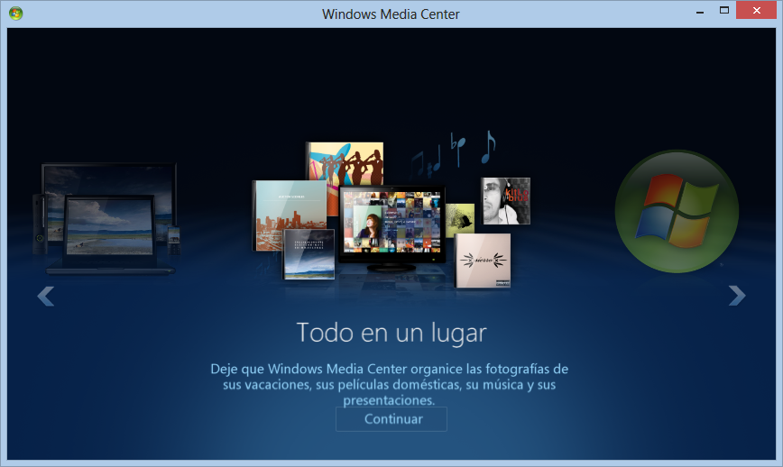Click the black console left of the laptop
Image resolution: width=783 pixels, height=467 pixels.
(x=39, y=224)
